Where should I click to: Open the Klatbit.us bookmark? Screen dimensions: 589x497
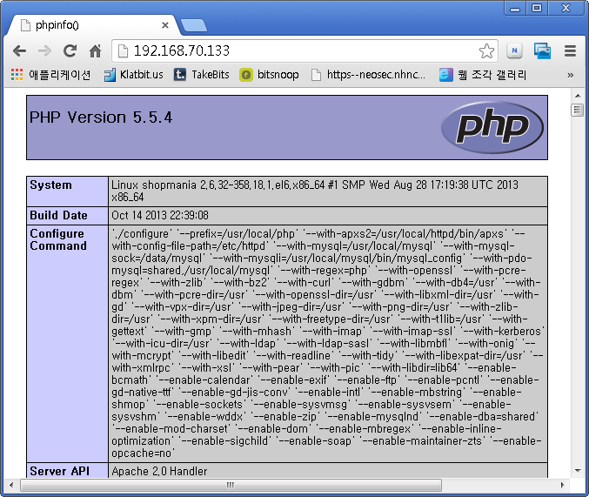pos(134,75)
